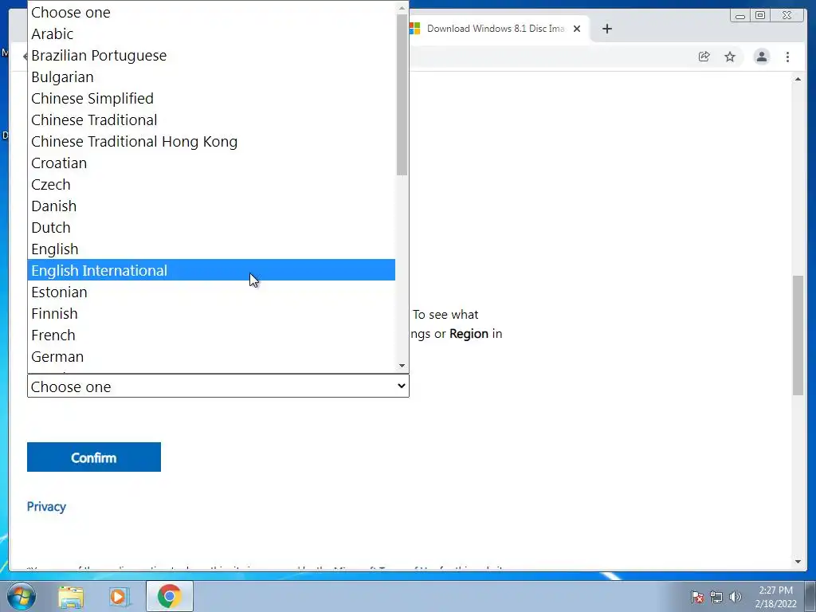Launch Windows Media Player from taskbar
Screen dimensions: 816x612
119,597
